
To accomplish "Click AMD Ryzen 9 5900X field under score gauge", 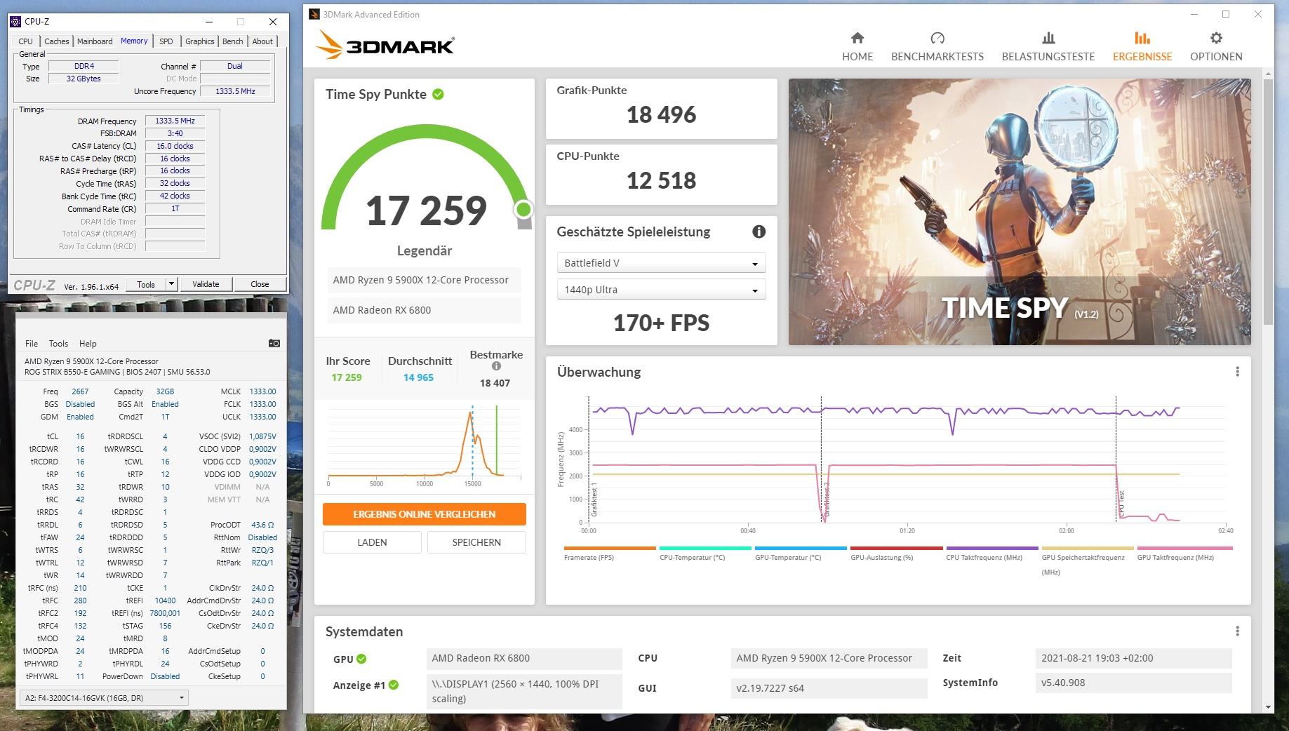I will [x=424, y=280].
